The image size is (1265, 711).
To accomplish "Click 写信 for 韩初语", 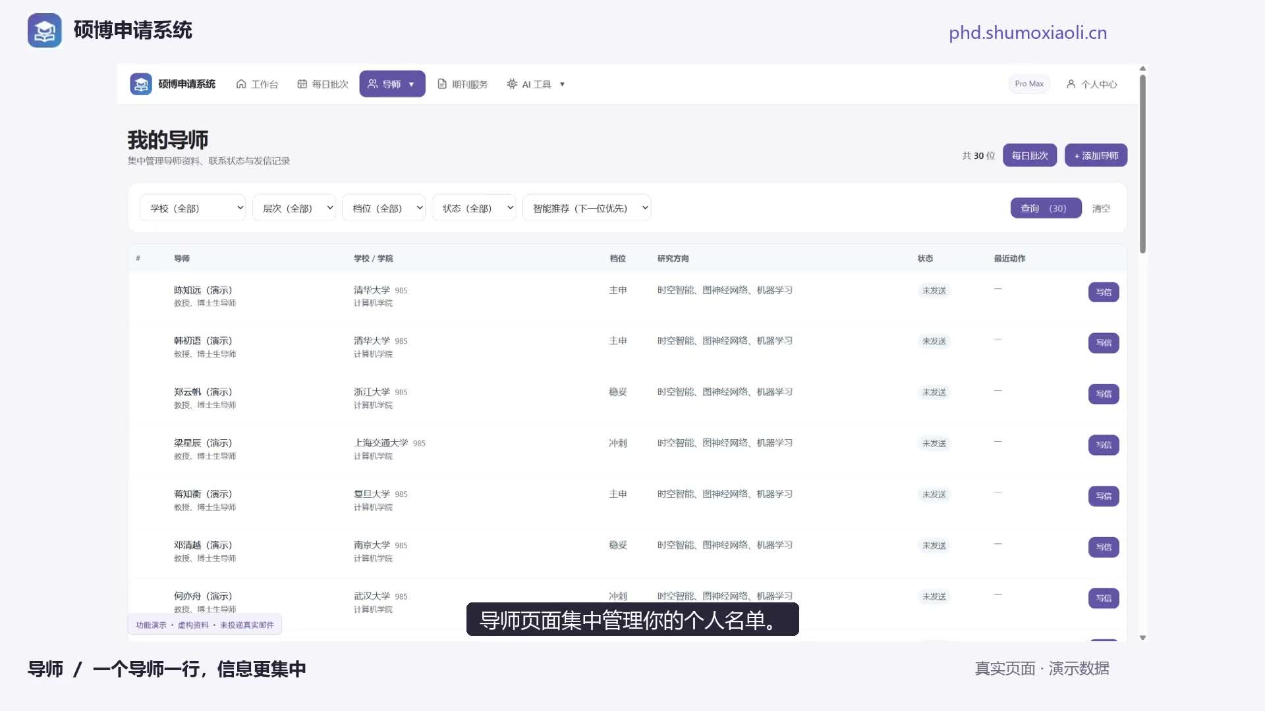I will 1104,342.
